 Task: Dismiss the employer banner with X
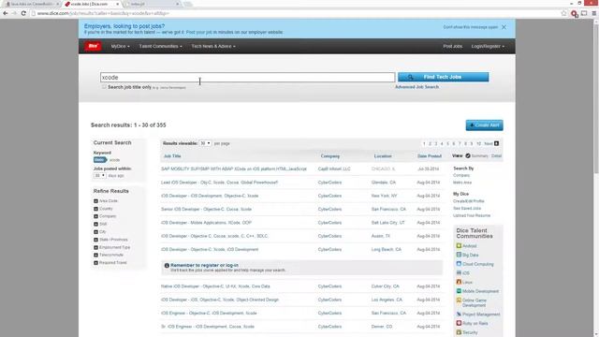click(x=504, y=27)
